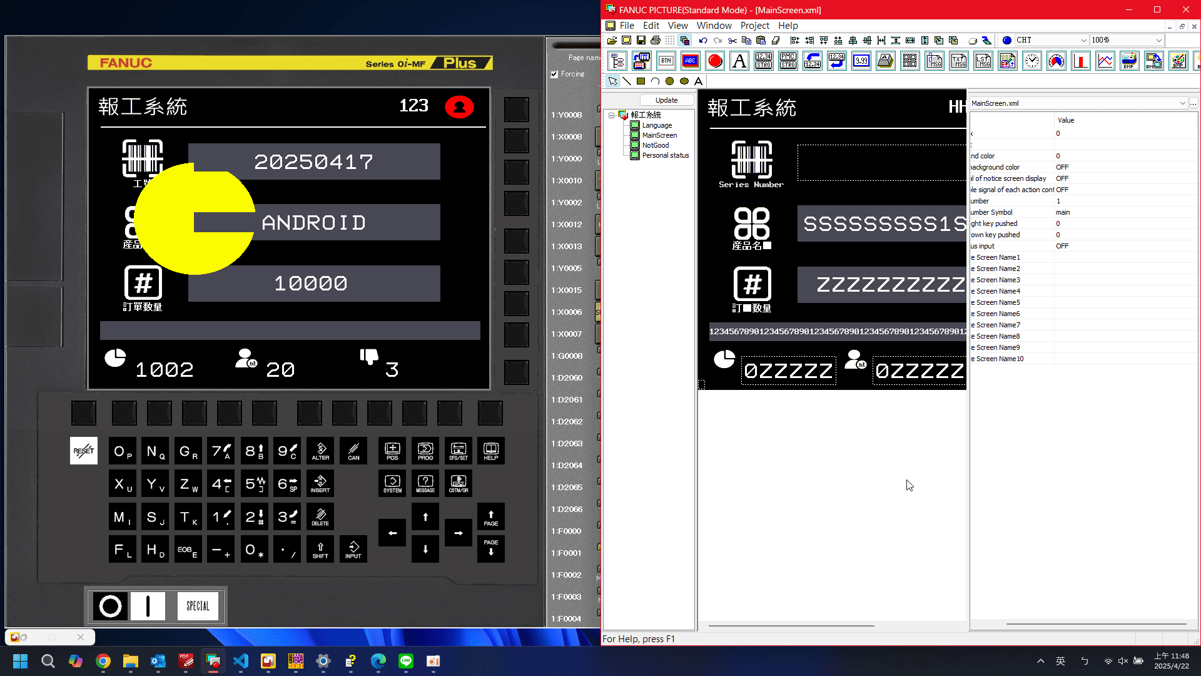Open the Window menu

coord(714,26)
